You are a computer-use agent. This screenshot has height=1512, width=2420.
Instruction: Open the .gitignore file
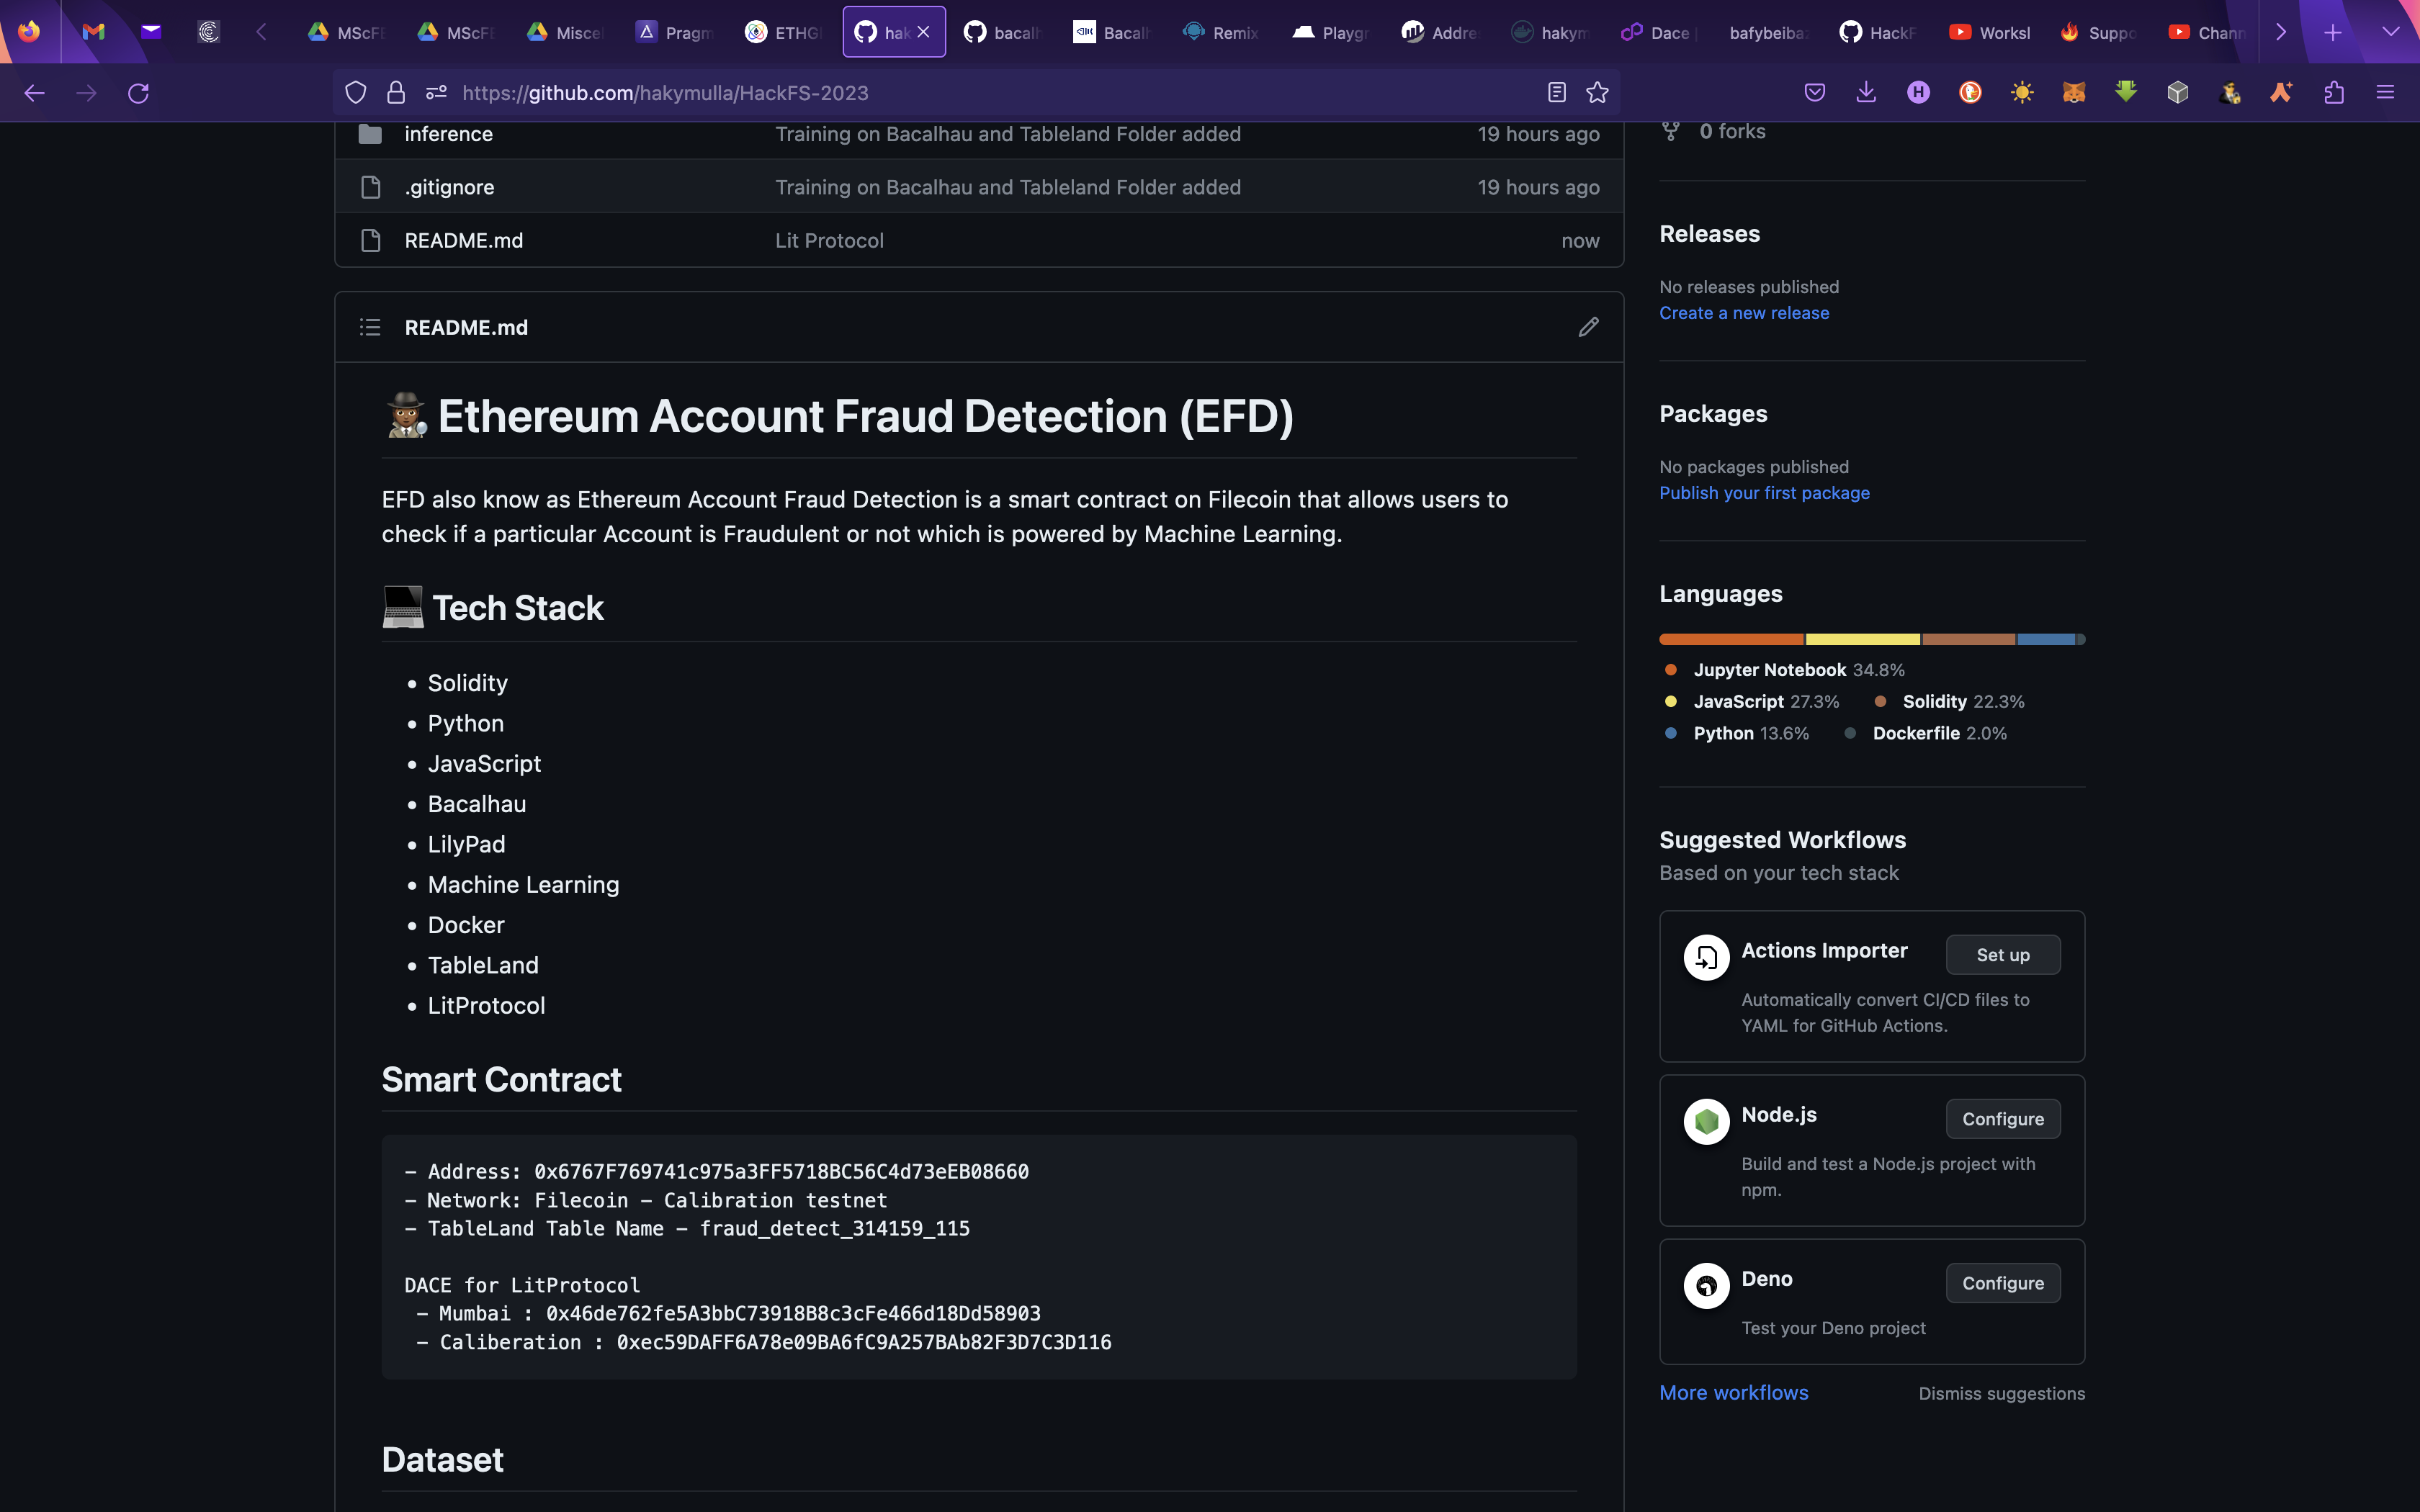[x=449, y=187]
